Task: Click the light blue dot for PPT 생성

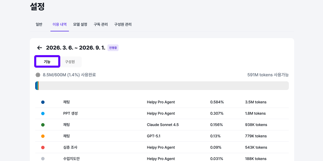Action: [43, 114]
